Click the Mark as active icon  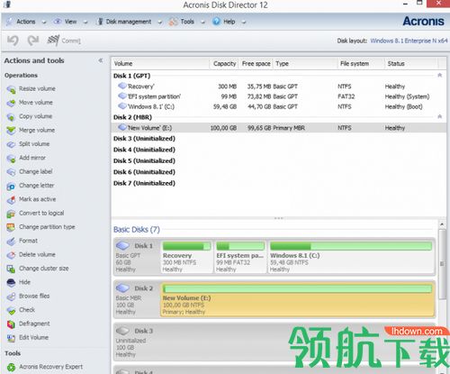pos(11,200)
